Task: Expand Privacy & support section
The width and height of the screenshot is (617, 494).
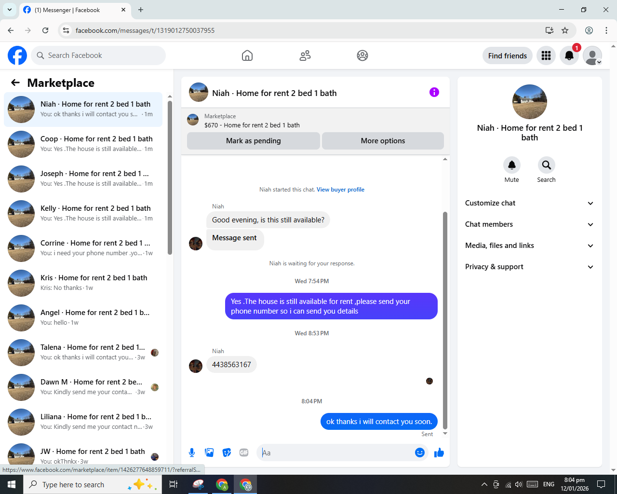Action: coord(529,267)
